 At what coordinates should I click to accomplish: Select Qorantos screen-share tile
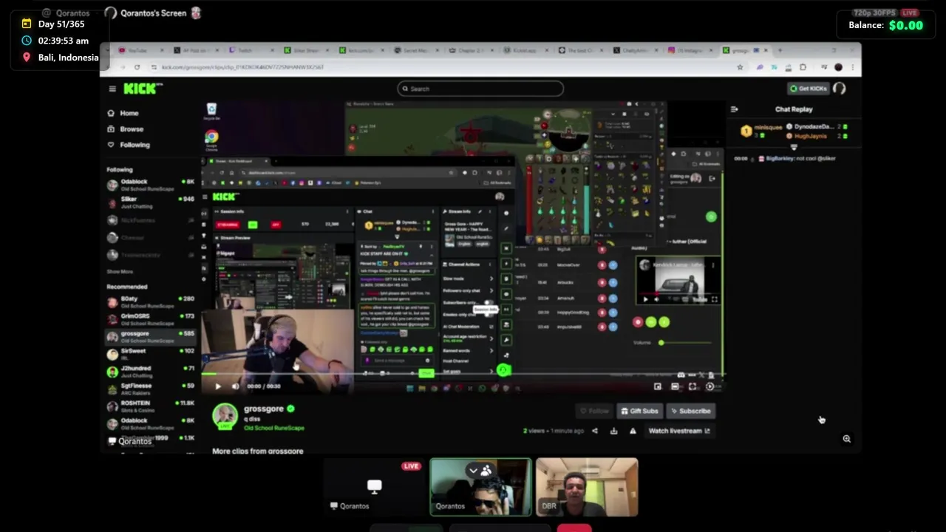tap(375, 487)
